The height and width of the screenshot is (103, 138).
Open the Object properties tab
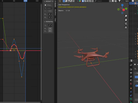click(131, 88)
